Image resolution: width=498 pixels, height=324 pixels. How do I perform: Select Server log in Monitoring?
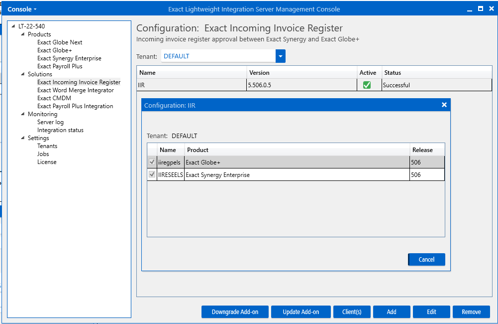pyautogui.click(x=50, y=122)
